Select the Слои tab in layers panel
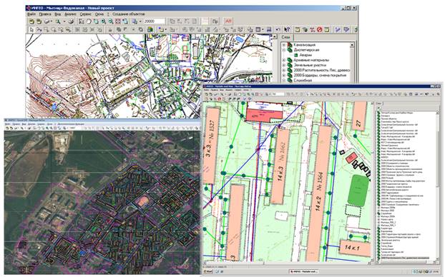 [x=285, y=37]
